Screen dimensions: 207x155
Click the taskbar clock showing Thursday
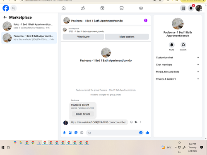coord(193,148)
